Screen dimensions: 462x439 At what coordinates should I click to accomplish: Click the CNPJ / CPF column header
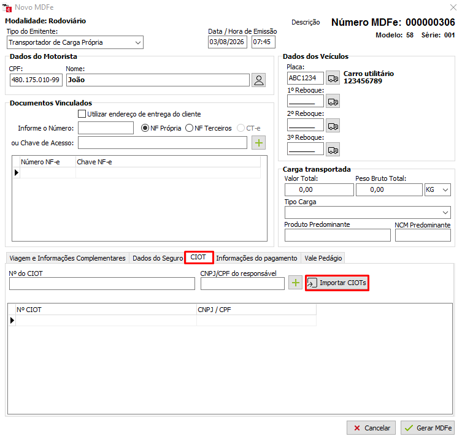[x=256, y=310]
